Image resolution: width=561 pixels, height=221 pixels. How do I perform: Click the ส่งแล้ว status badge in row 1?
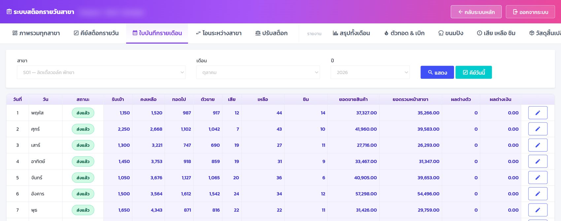(x=83, y=113)
